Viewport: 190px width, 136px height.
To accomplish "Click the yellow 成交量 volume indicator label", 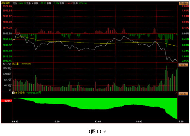I will click(16, 64).
